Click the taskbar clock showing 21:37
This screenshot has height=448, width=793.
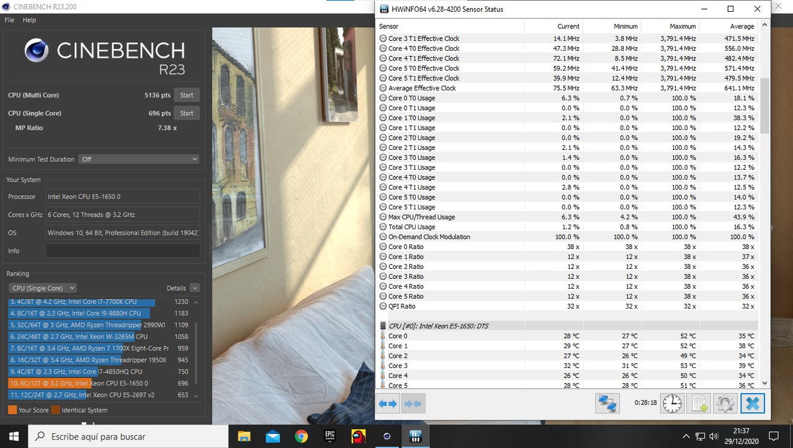[x=742, y=436]
